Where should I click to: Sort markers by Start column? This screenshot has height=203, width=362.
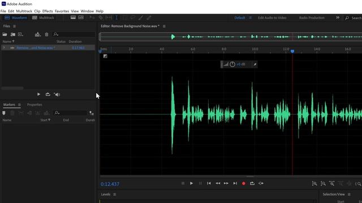pyautogui.click(x=45, y=120)
